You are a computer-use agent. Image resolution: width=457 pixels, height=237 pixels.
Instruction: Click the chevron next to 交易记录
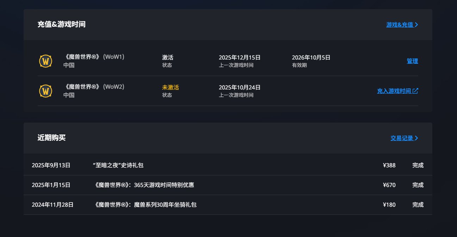(416, 138)
